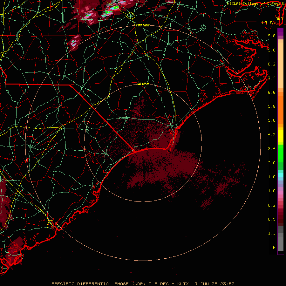Select the 9.8 value on the color scale
Image resolution: width=286 pixels, height=286 pixels.
(272, 36)
